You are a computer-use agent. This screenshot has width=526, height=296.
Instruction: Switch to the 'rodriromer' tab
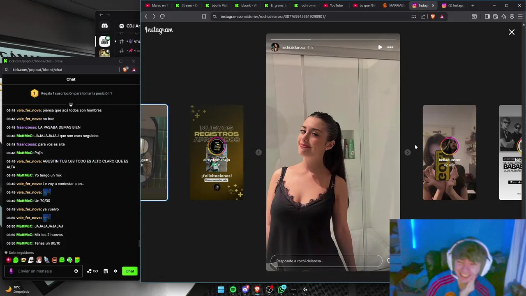[305, 5]
